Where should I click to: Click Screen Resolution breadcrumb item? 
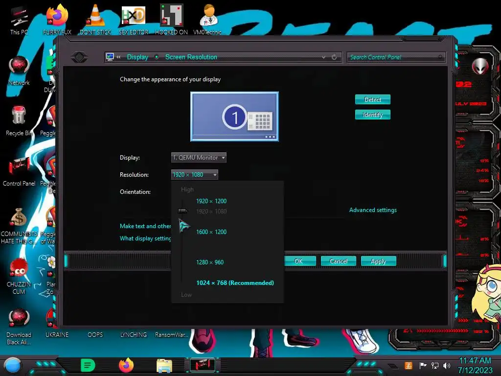pyautogui.click(x=191, y=57)
